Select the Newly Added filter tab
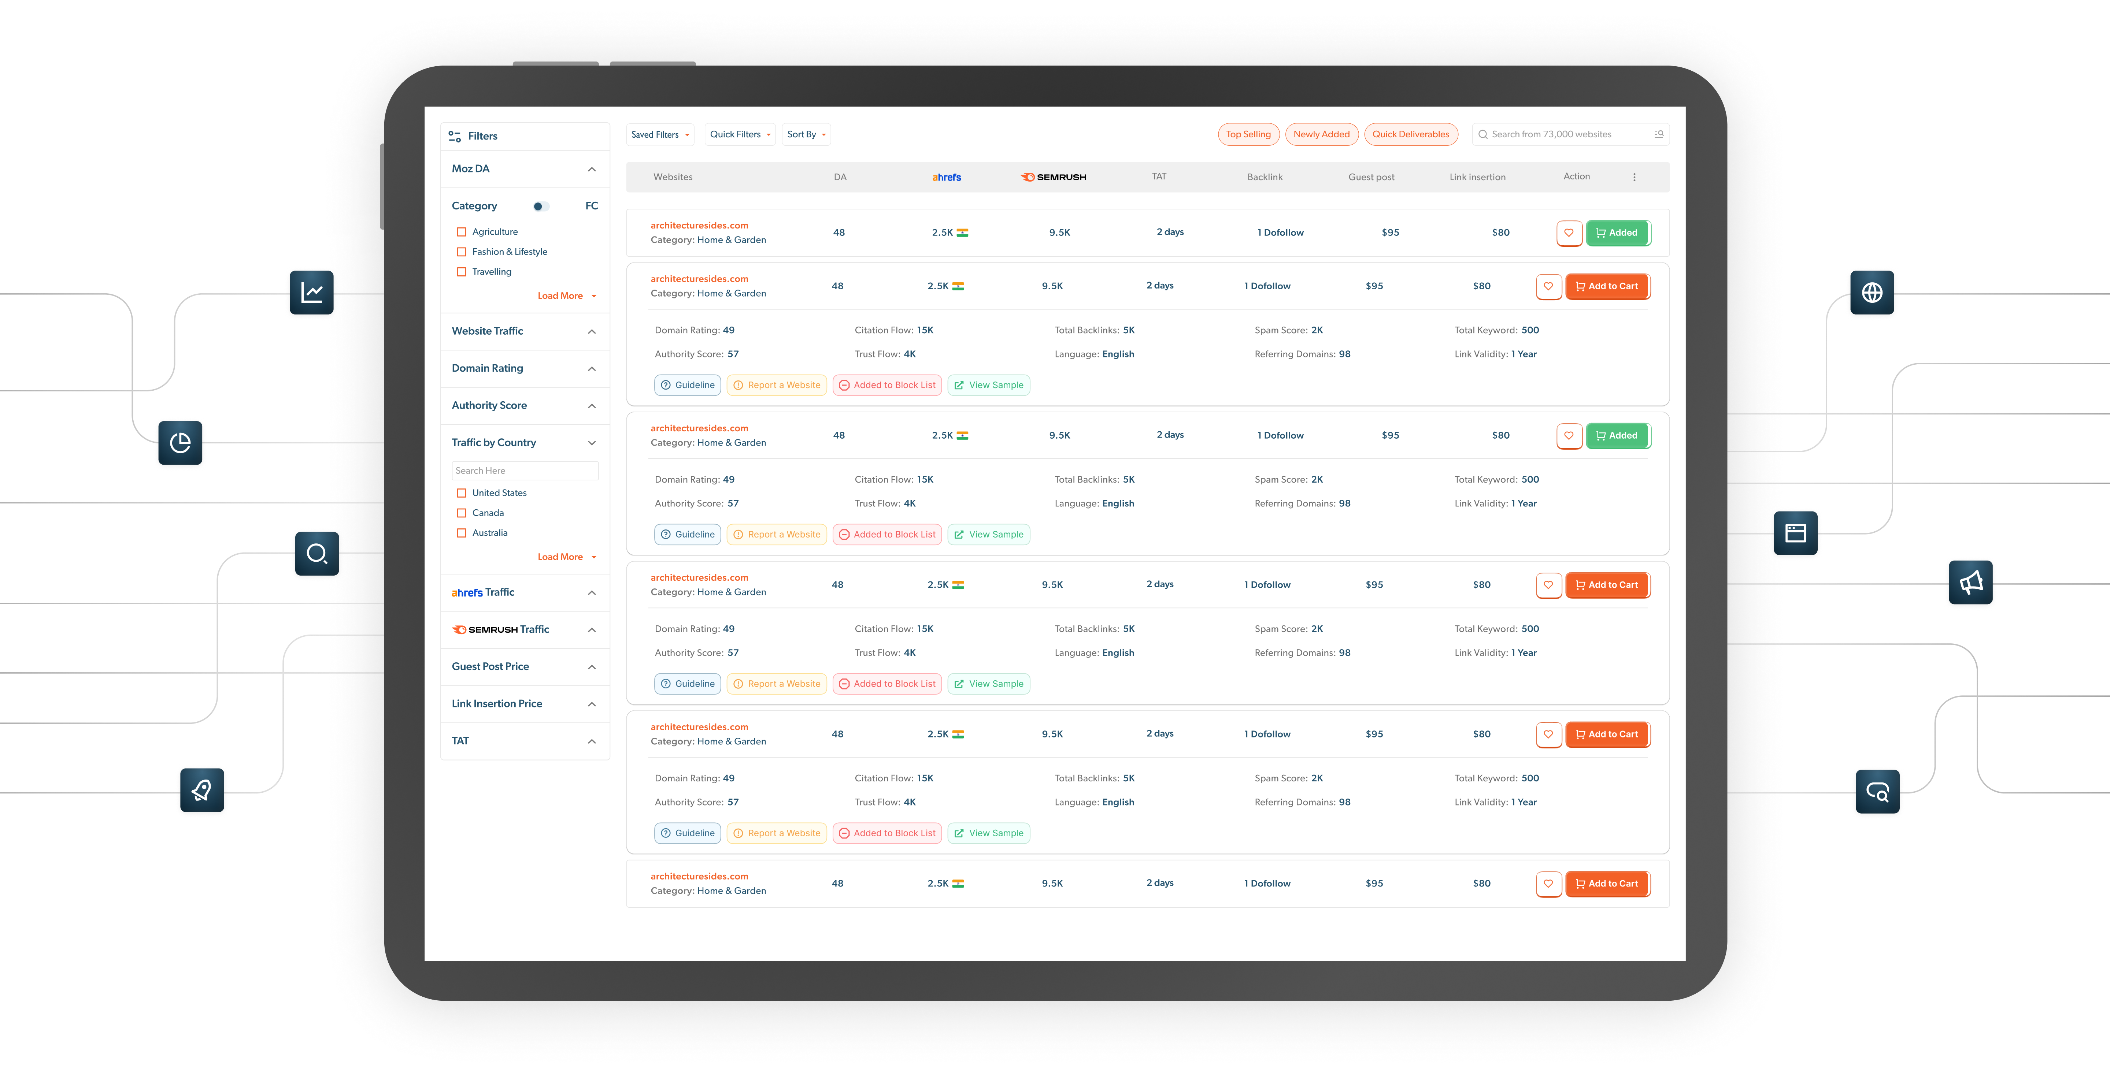 [1321, 134]
